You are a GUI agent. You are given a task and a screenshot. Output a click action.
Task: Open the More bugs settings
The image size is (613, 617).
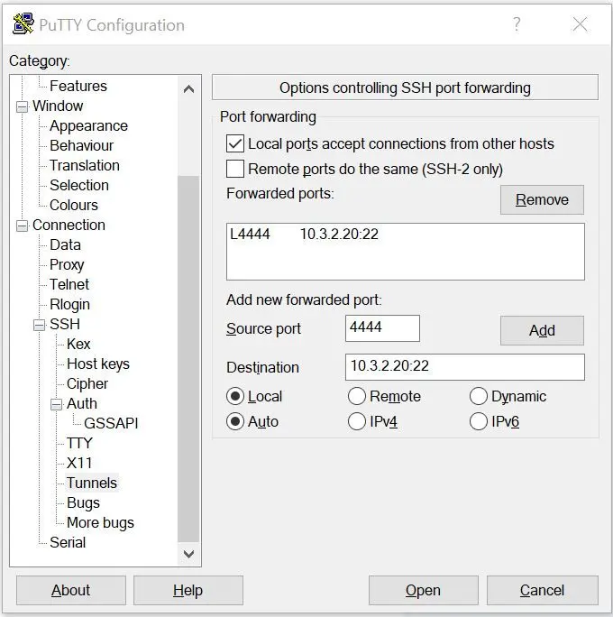coord(100,522)
